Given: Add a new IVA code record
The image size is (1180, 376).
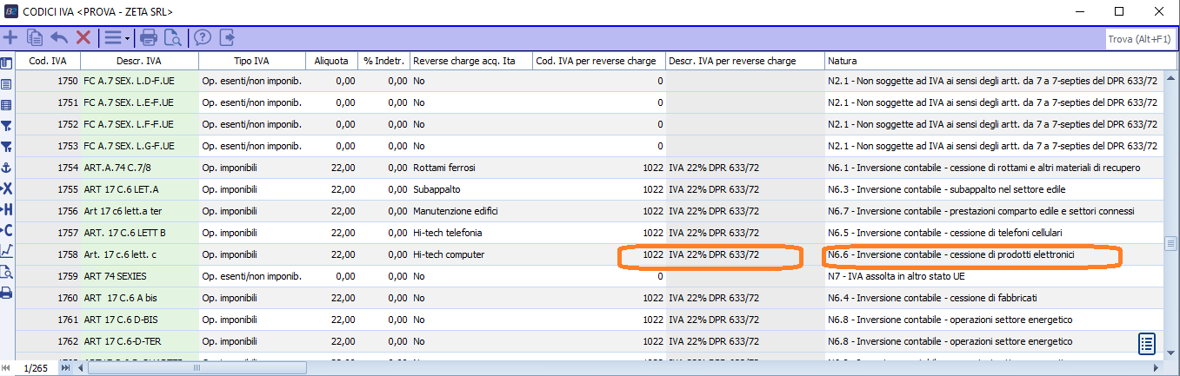Looking at the screenshot, I should click(11, 37).
